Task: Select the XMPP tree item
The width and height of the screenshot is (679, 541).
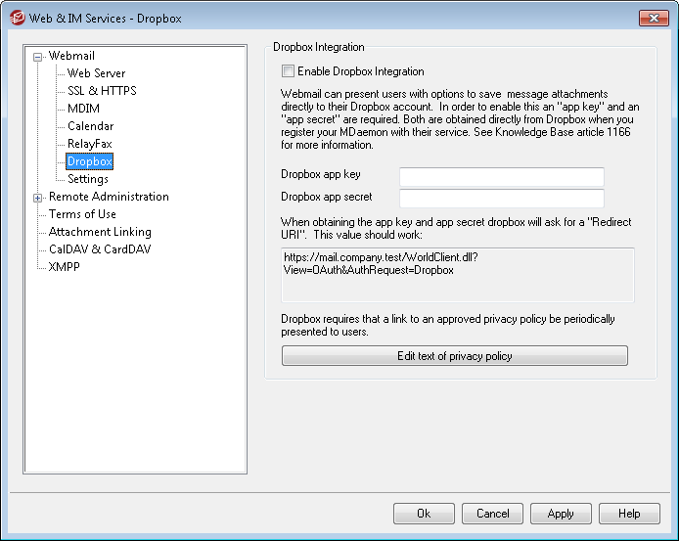Action: (65, 267)
